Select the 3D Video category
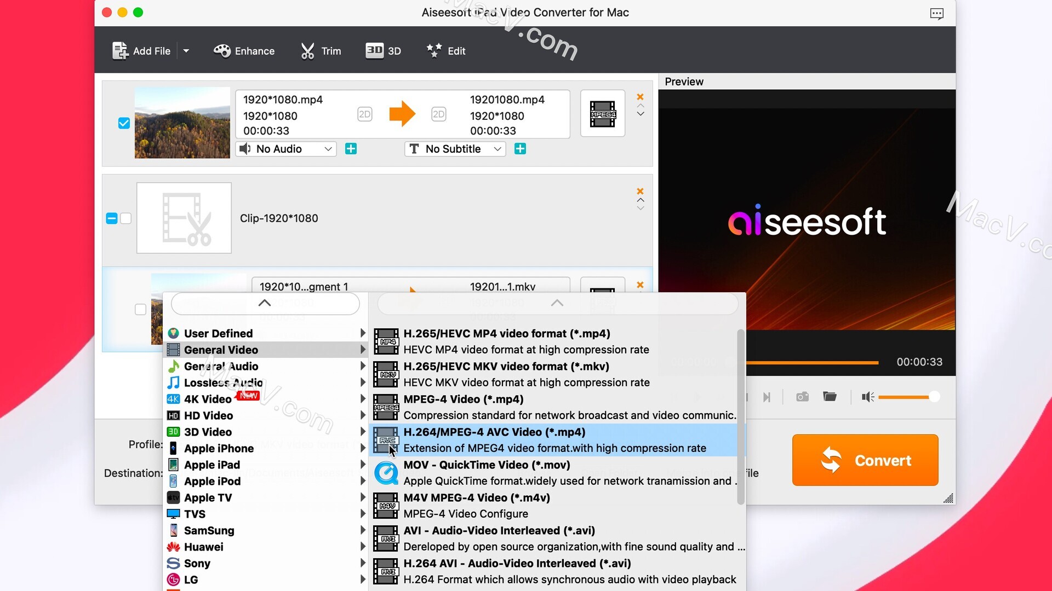This screenshot has height=591, width=1052. [x=266, y=432]
